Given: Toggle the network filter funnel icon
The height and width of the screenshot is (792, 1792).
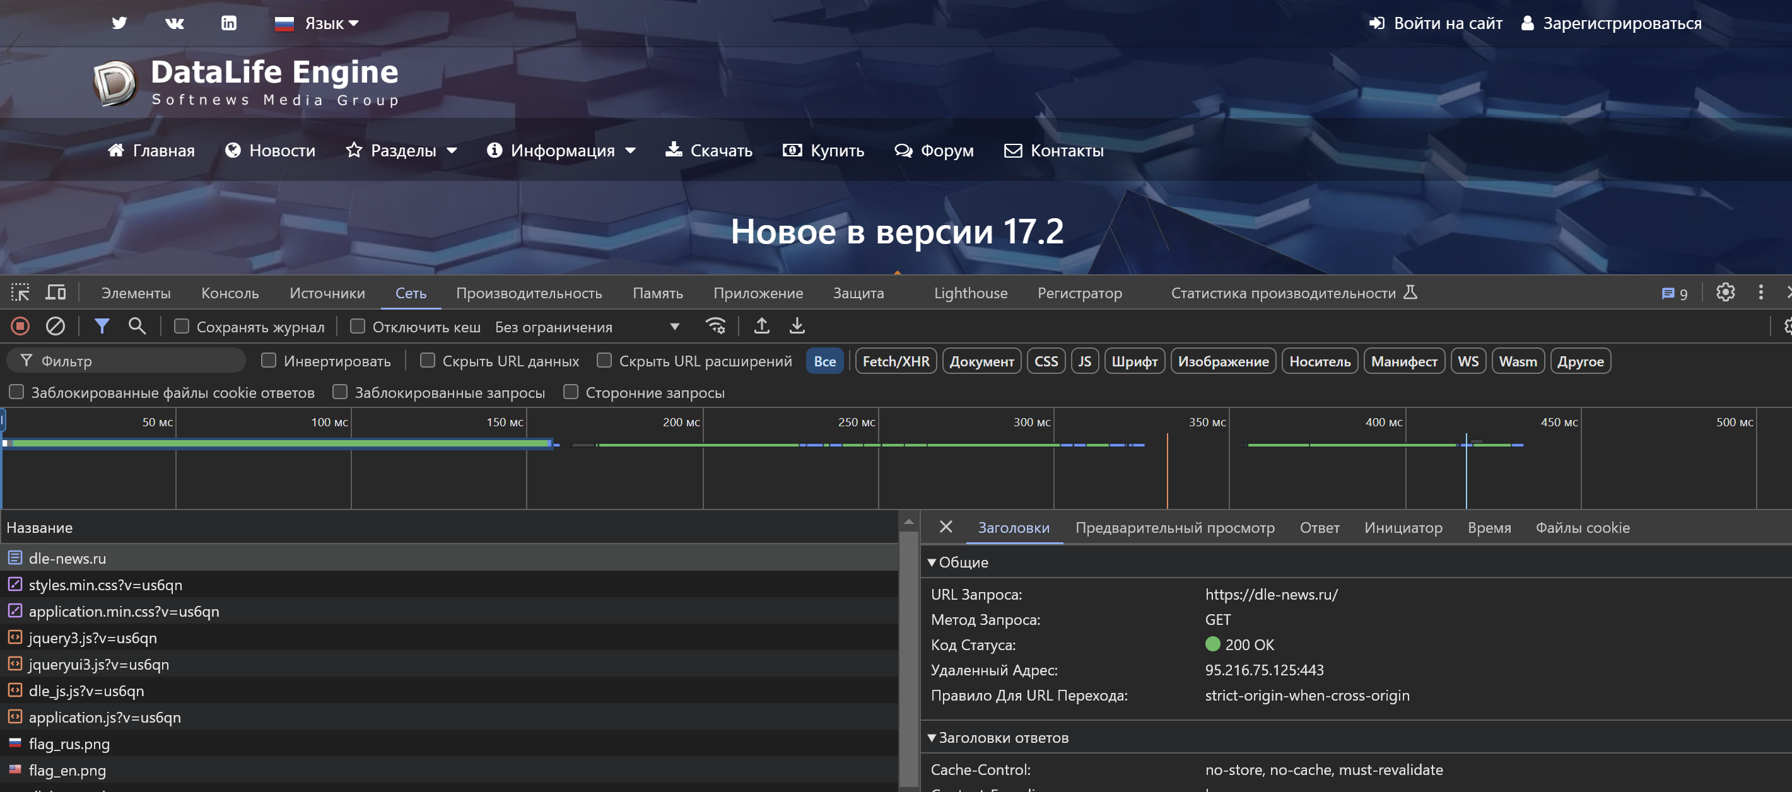Looking at the screenshot, I should point(102,325).
